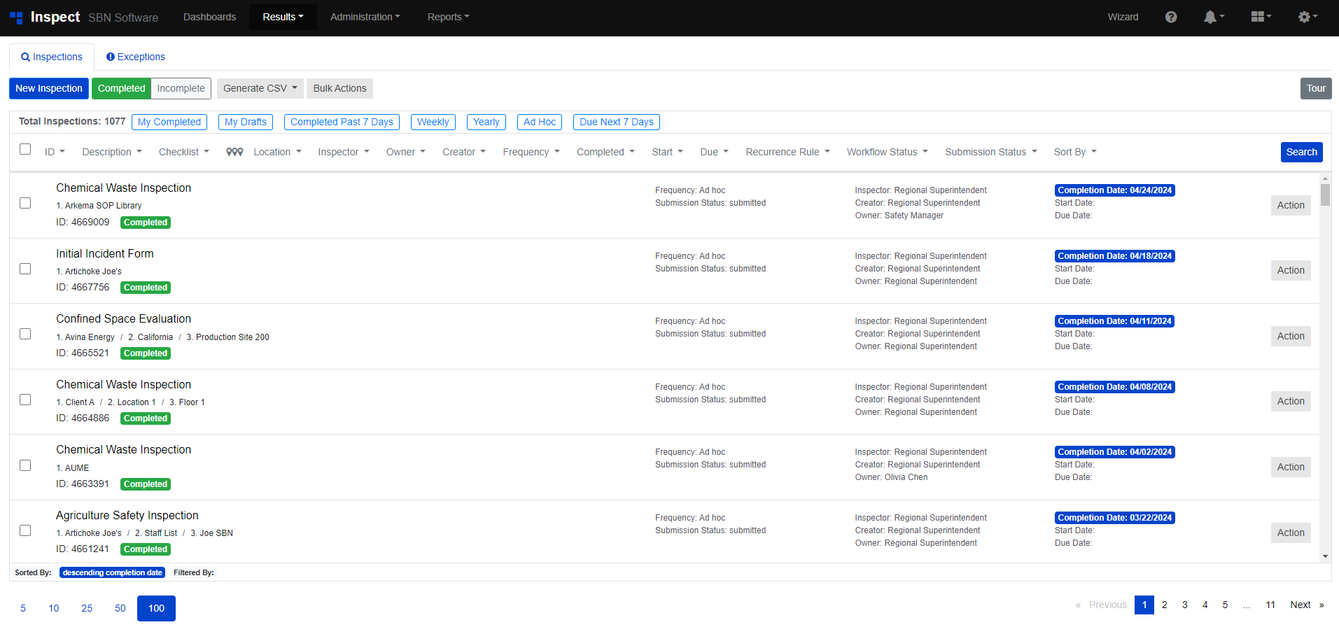This screenshot has height=634, width=1339.
Task: Check the select-all checkbox above the list
Action: pyautogui.click(x=25, y=149)
